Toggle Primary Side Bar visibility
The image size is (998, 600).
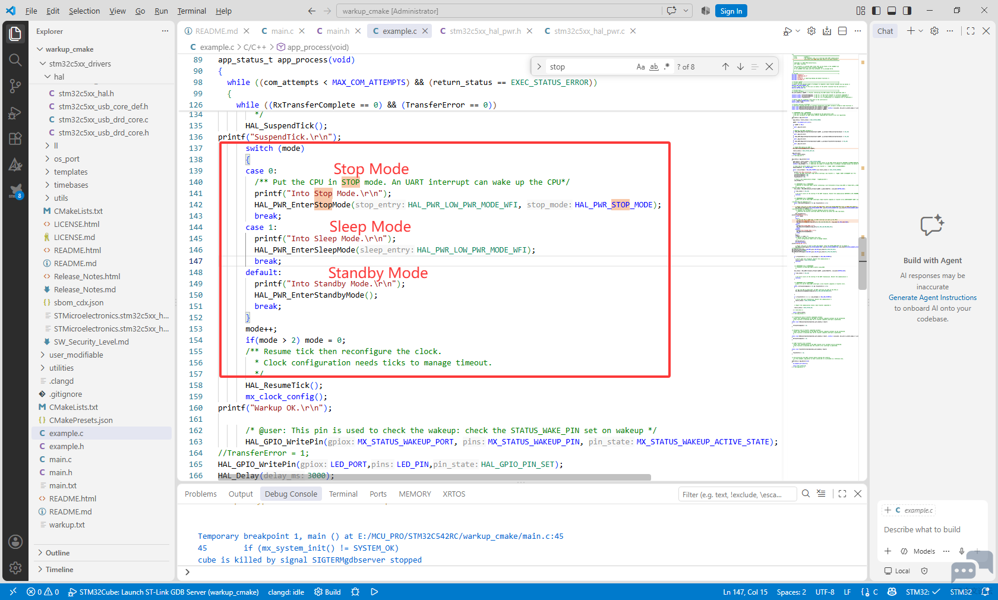point(876,11)
